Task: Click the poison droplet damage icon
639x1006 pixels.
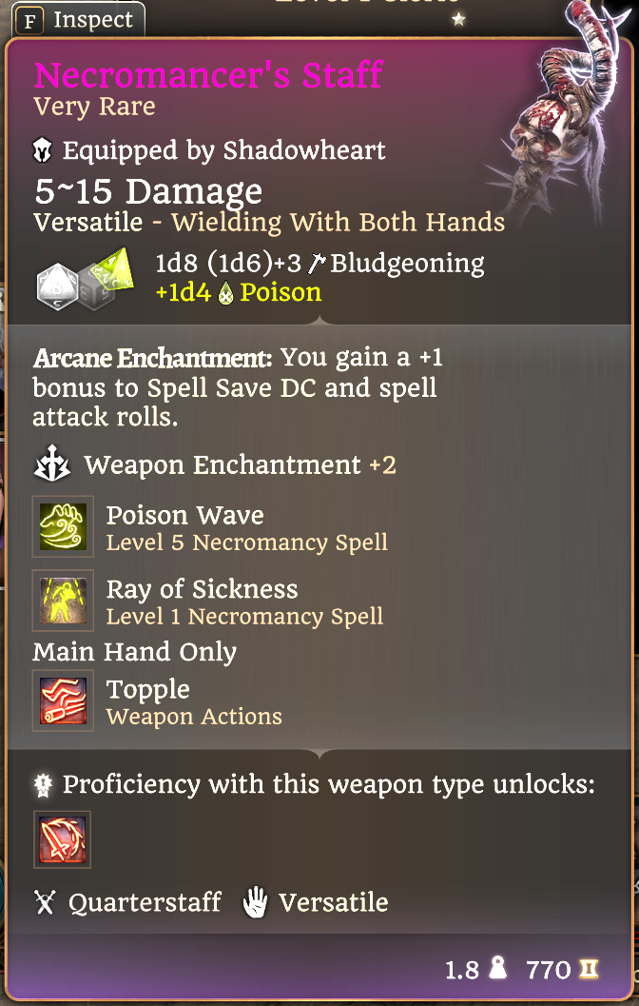Action: tap(225, 293)
